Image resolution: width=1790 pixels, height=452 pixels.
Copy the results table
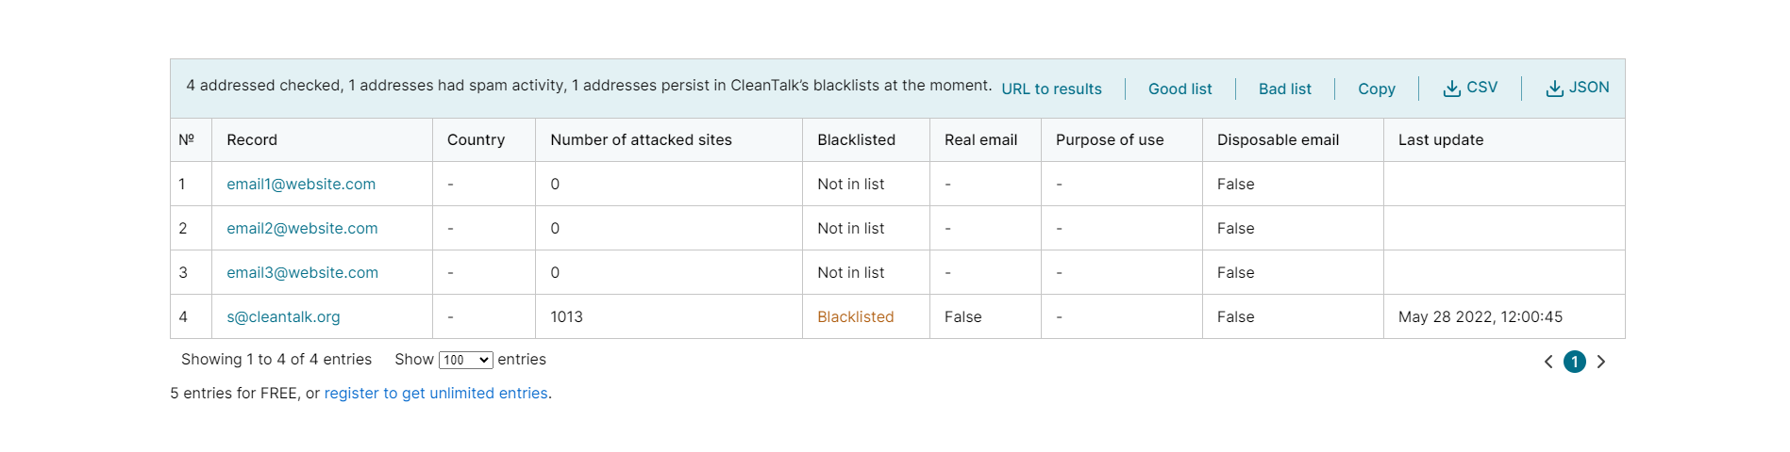coord(1376,89)
